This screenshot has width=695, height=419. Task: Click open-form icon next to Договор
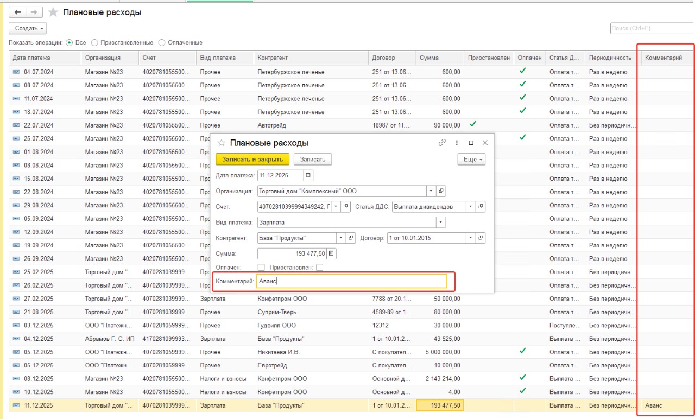[481, 238]
